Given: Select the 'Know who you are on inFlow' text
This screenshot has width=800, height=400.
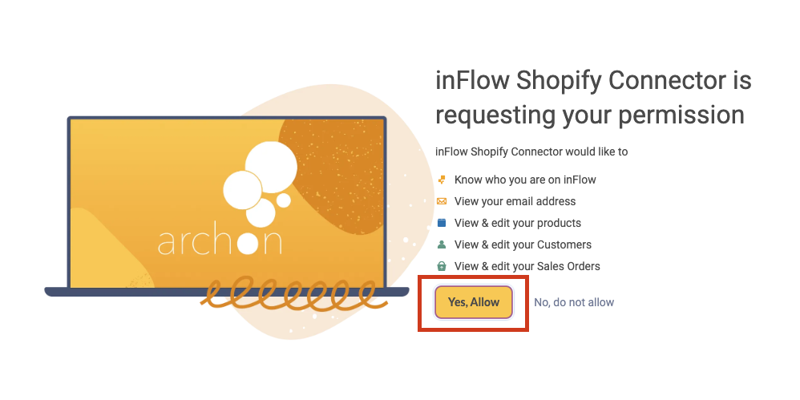Looking at the screenshot, I should (x=525, y=180).
